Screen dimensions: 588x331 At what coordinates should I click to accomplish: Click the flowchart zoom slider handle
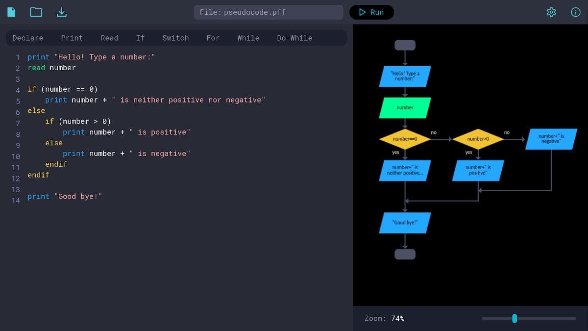pos(514,318)
